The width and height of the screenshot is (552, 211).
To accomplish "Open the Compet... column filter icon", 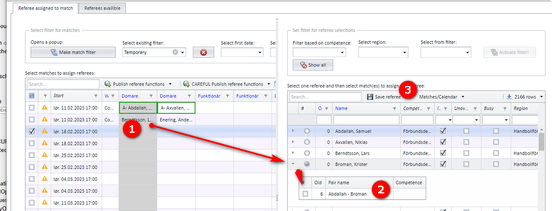I will tap(428, 109).
